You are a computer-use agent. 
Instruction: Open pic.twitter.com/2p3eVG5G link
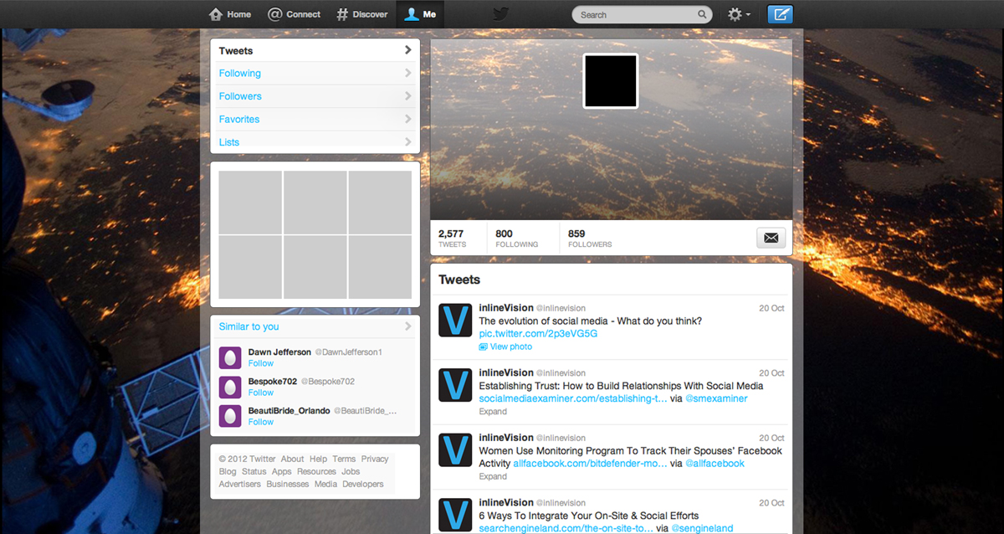pyautogui.click(x=538, y=334)
